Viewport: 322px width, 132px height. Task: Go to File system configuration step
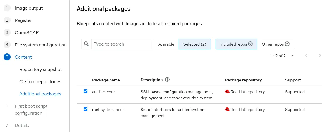(40, 45)
